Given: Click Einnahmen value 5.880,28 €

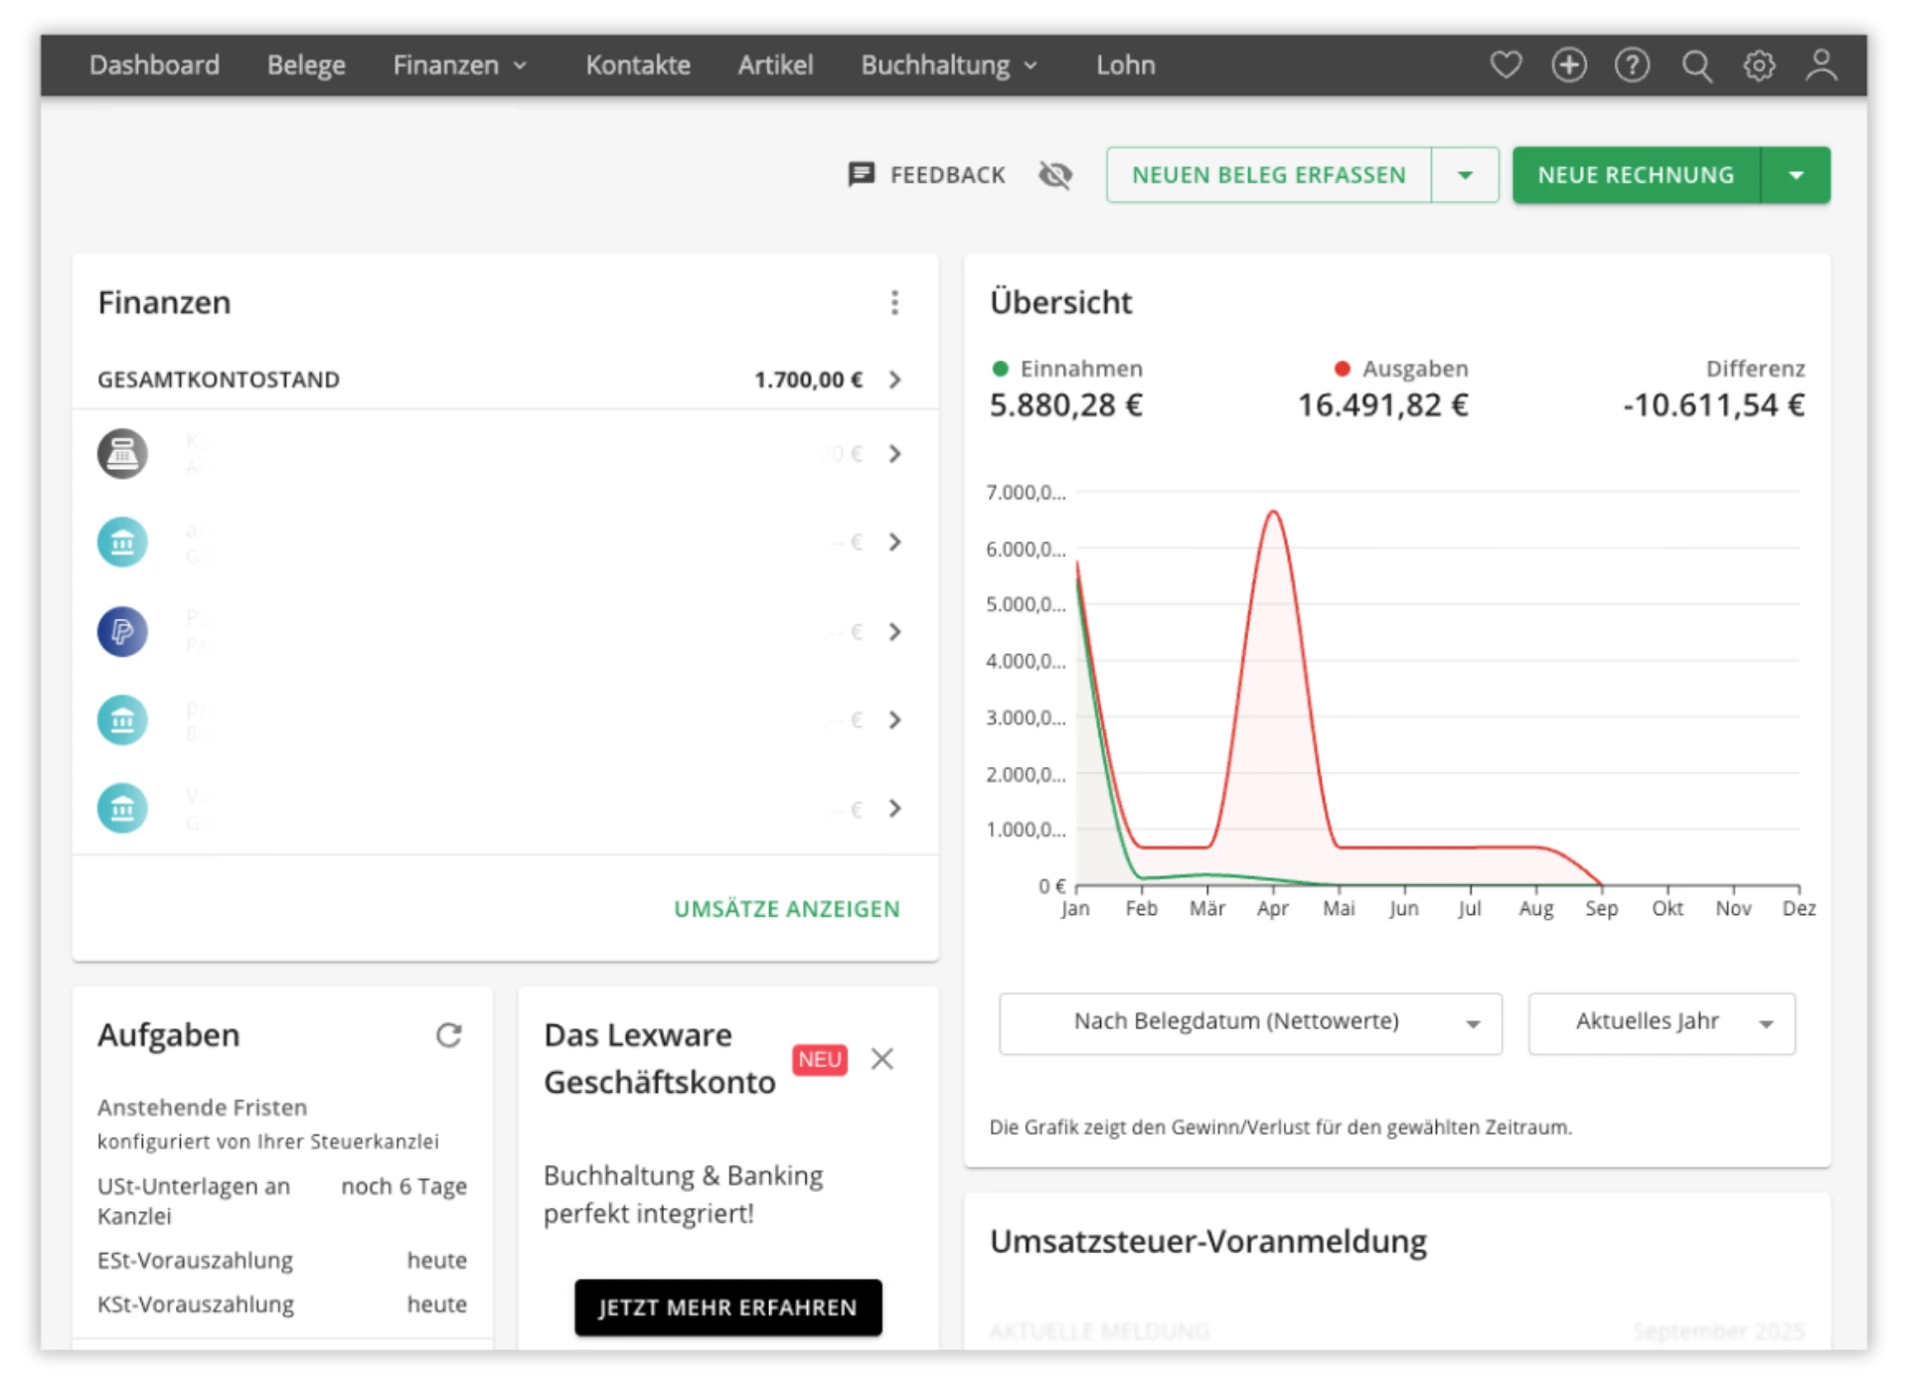Looking at the screenshot, I should click(1065, 405).
